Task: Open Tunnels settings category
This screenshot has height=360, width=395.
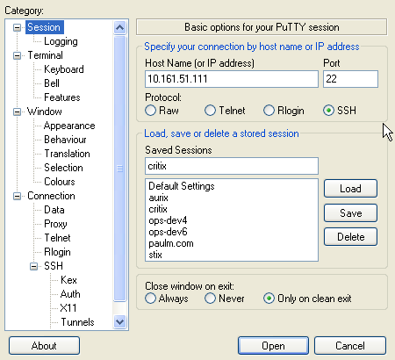Action: (77, 322)
